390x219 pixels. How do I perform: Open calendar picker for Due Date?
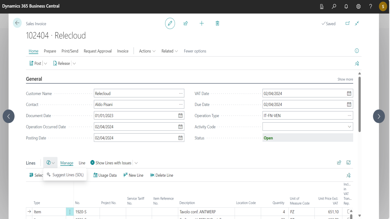(x=349, y=104)
